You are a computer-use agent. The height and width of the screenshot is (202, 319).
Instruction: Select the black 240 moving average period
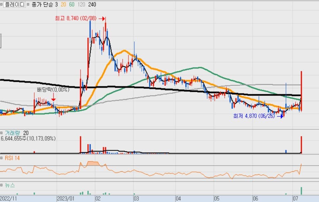92,4
